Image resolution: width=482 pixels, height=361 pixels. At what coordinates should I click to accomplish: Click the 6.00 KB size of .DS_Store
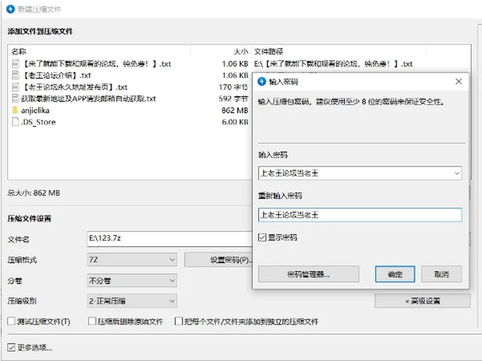coord(235,122)
